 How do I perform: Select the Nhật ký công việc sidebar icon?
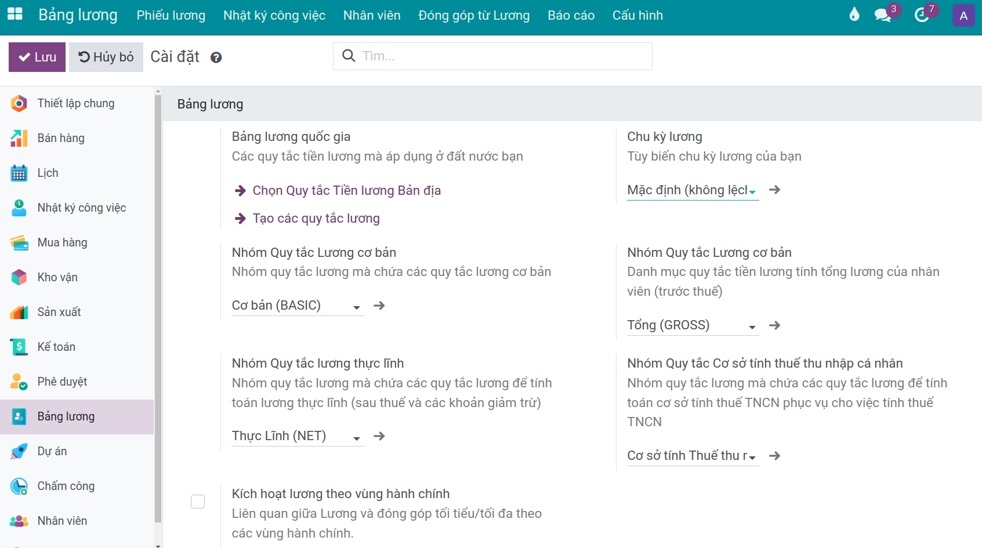click(x=19, y=208)
